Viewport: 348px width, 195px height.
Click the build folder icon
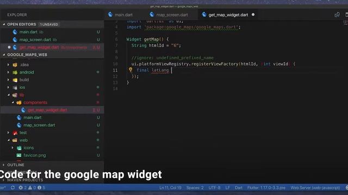pyautogui.click(x=15, y=80)
